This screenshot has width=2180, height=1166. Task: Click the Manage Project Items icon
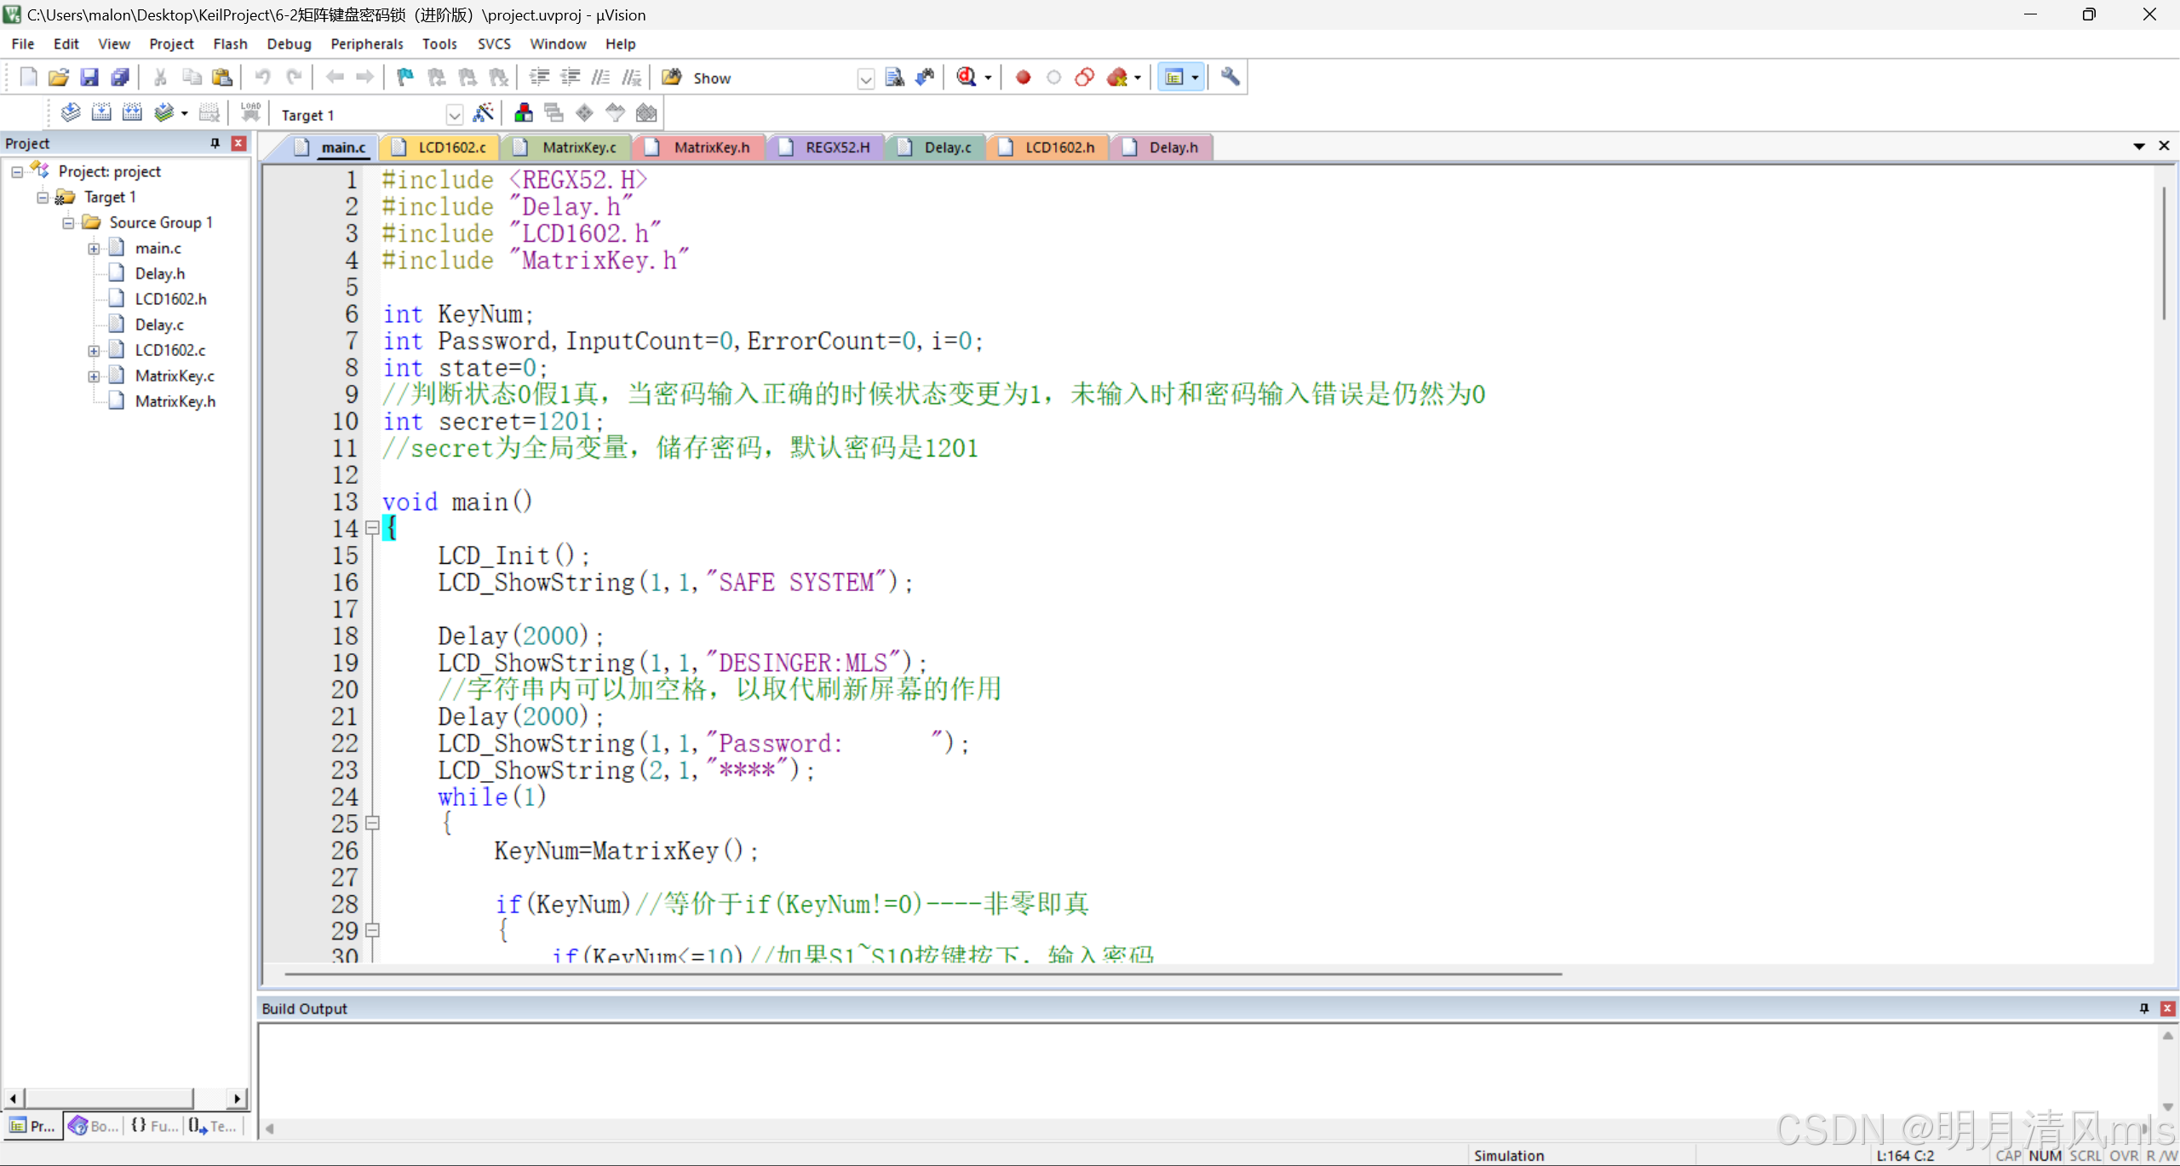(x=524, y=113)
